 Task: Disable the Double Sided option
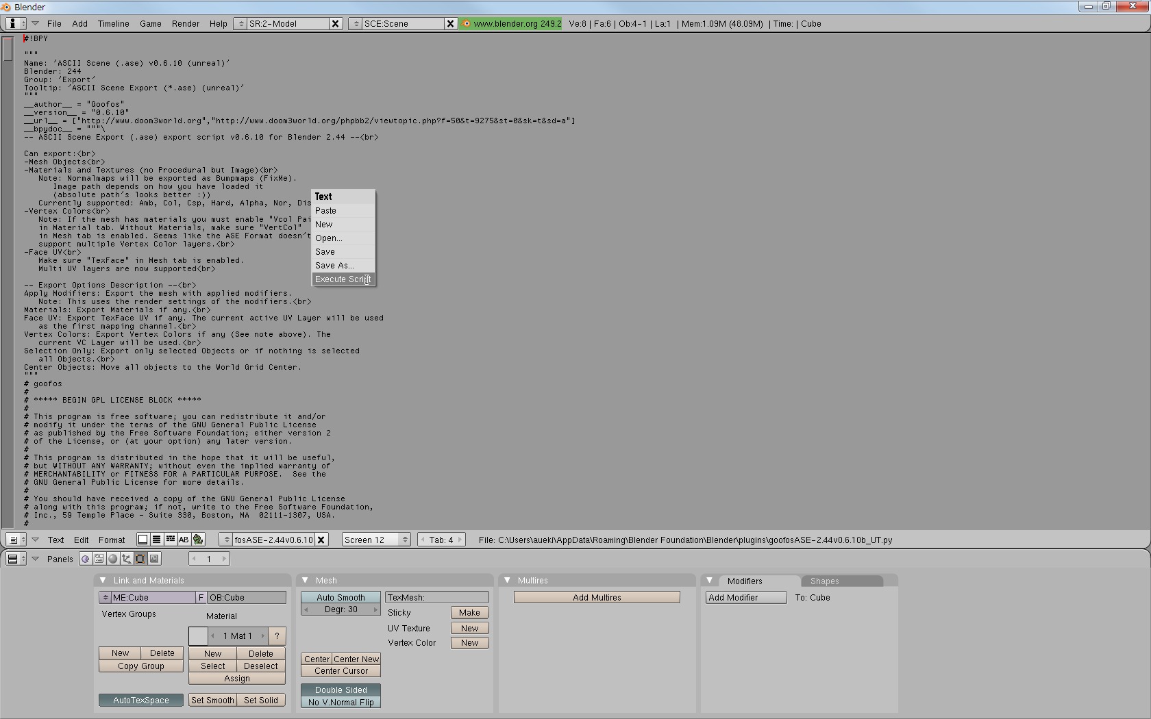(x=341, y=690)
